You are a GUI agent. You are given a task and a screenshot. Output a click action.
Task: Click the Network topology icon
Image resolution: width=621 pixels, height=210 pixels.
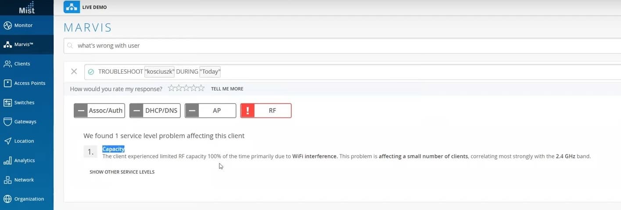[7, 180]
